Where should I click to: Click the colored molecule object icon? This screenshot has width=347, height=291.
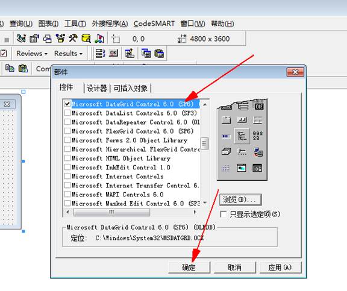pos(99,39)
